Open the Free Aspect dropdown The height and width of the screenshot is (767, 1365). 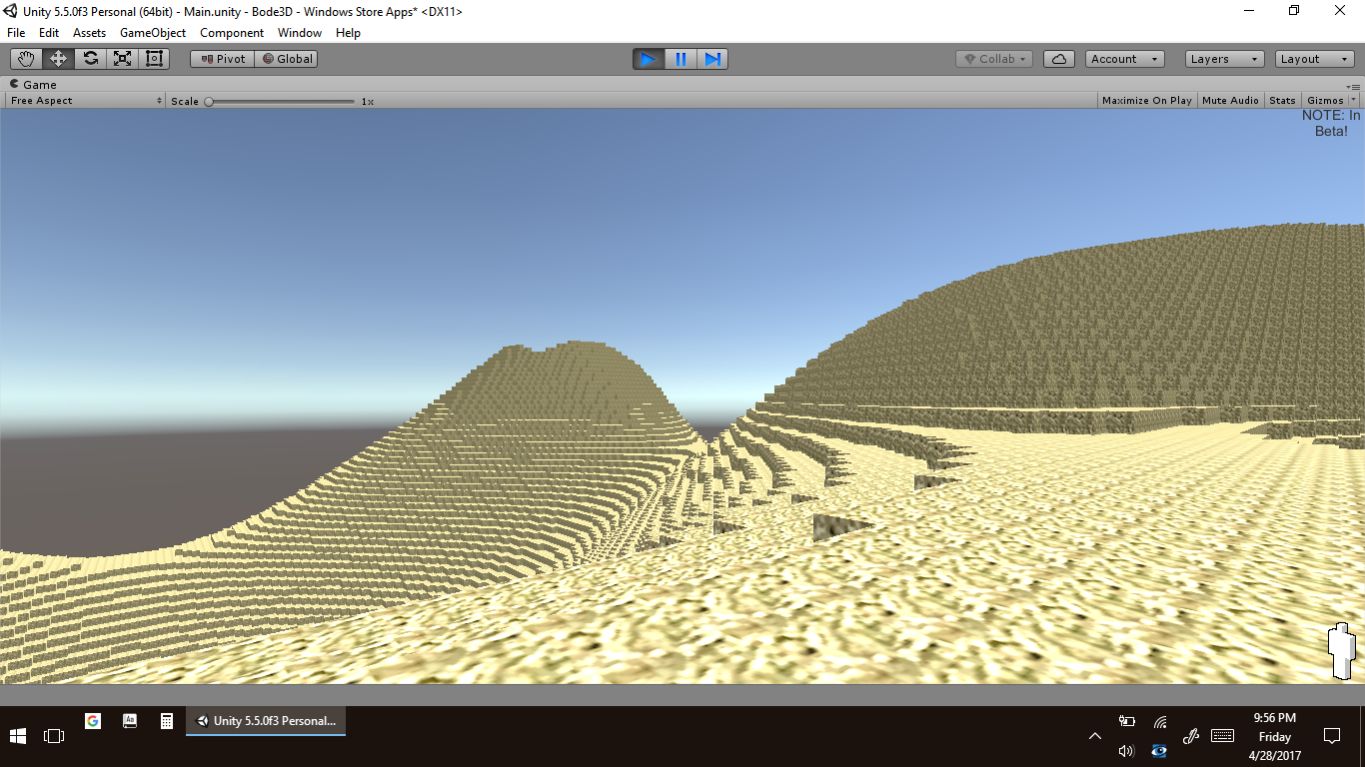pyautogui.click(x=86, y=101)
